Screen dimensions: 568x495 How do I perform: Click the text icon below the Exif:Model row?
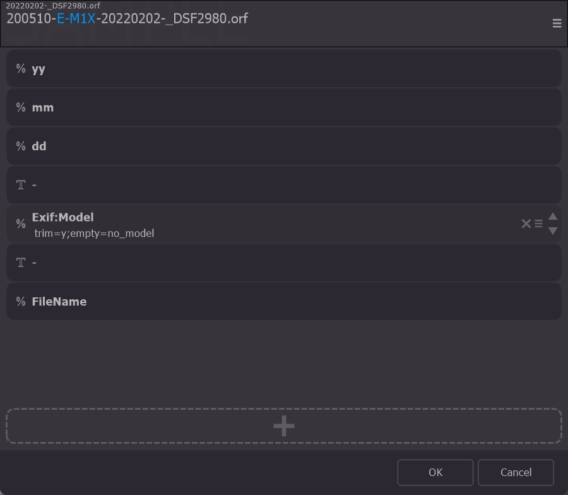click(x=21, y=263)
